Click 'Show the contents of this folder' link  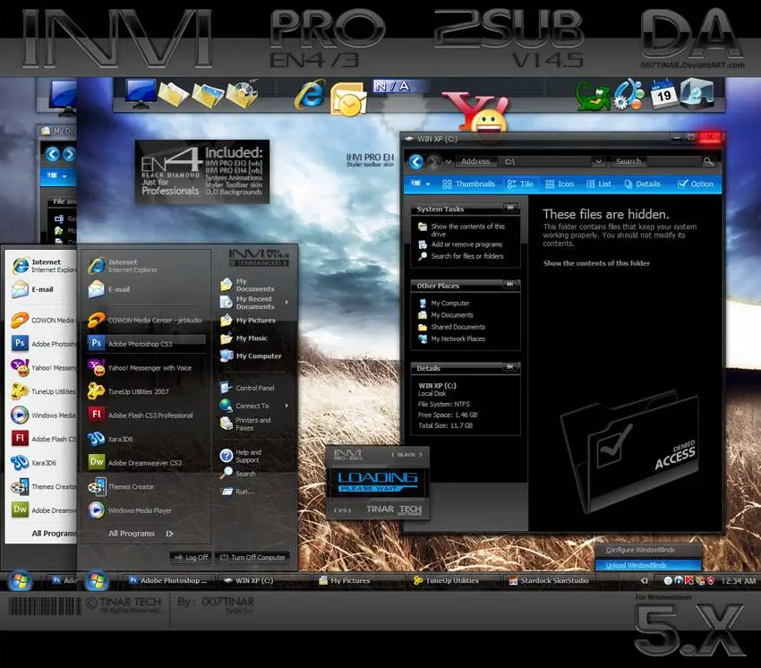click(x=596, y=263)
